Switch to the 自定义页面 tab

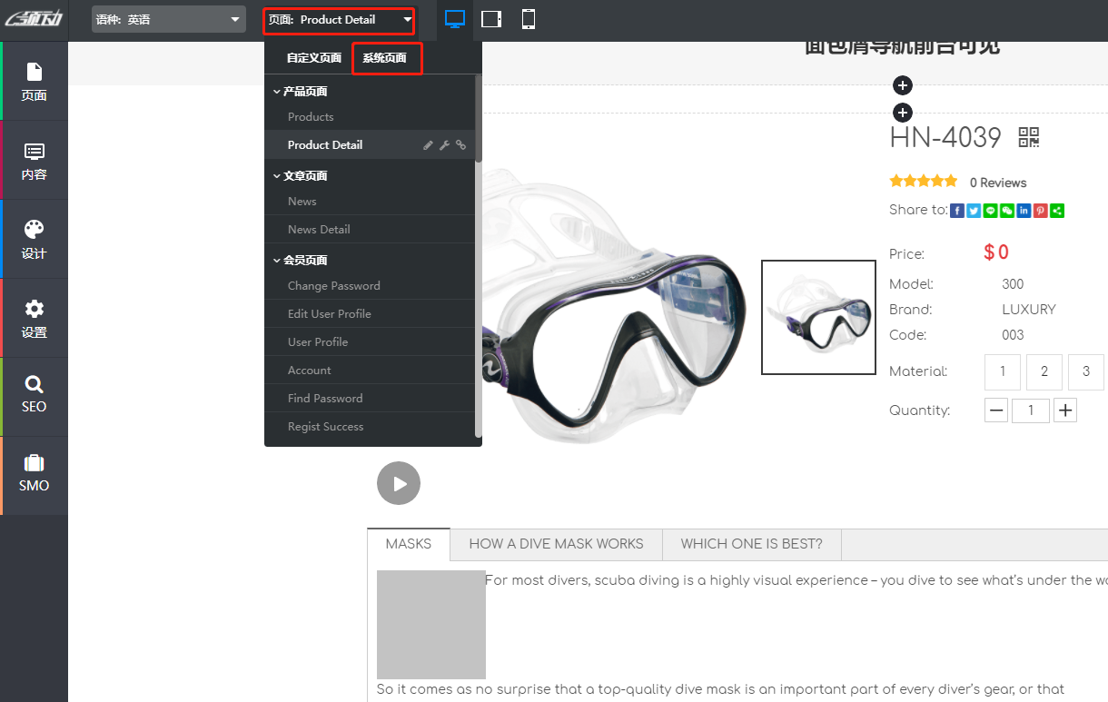314,58
